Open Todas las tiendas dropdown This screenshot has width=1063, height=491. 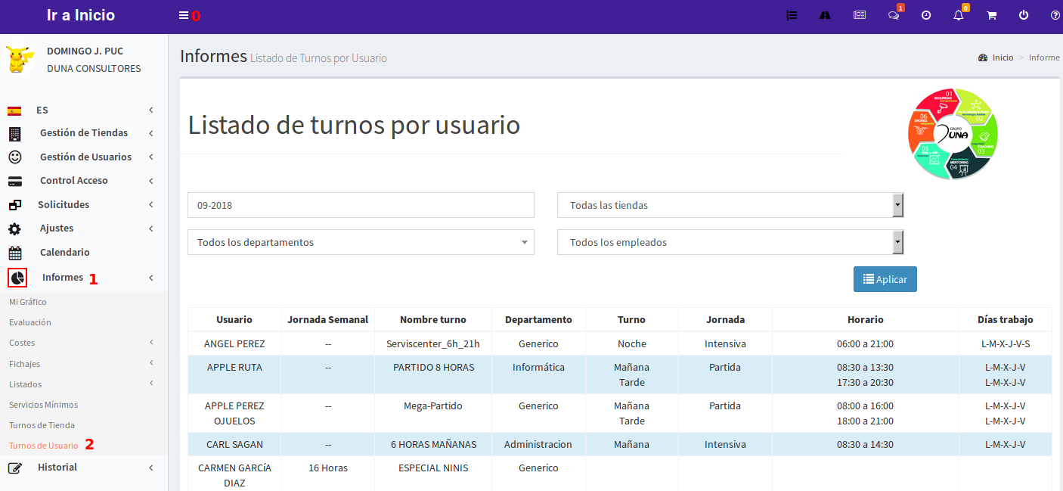click(x=730, y=205)
